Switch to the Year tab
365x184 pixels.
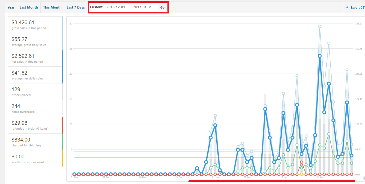(x=11, y=7)
